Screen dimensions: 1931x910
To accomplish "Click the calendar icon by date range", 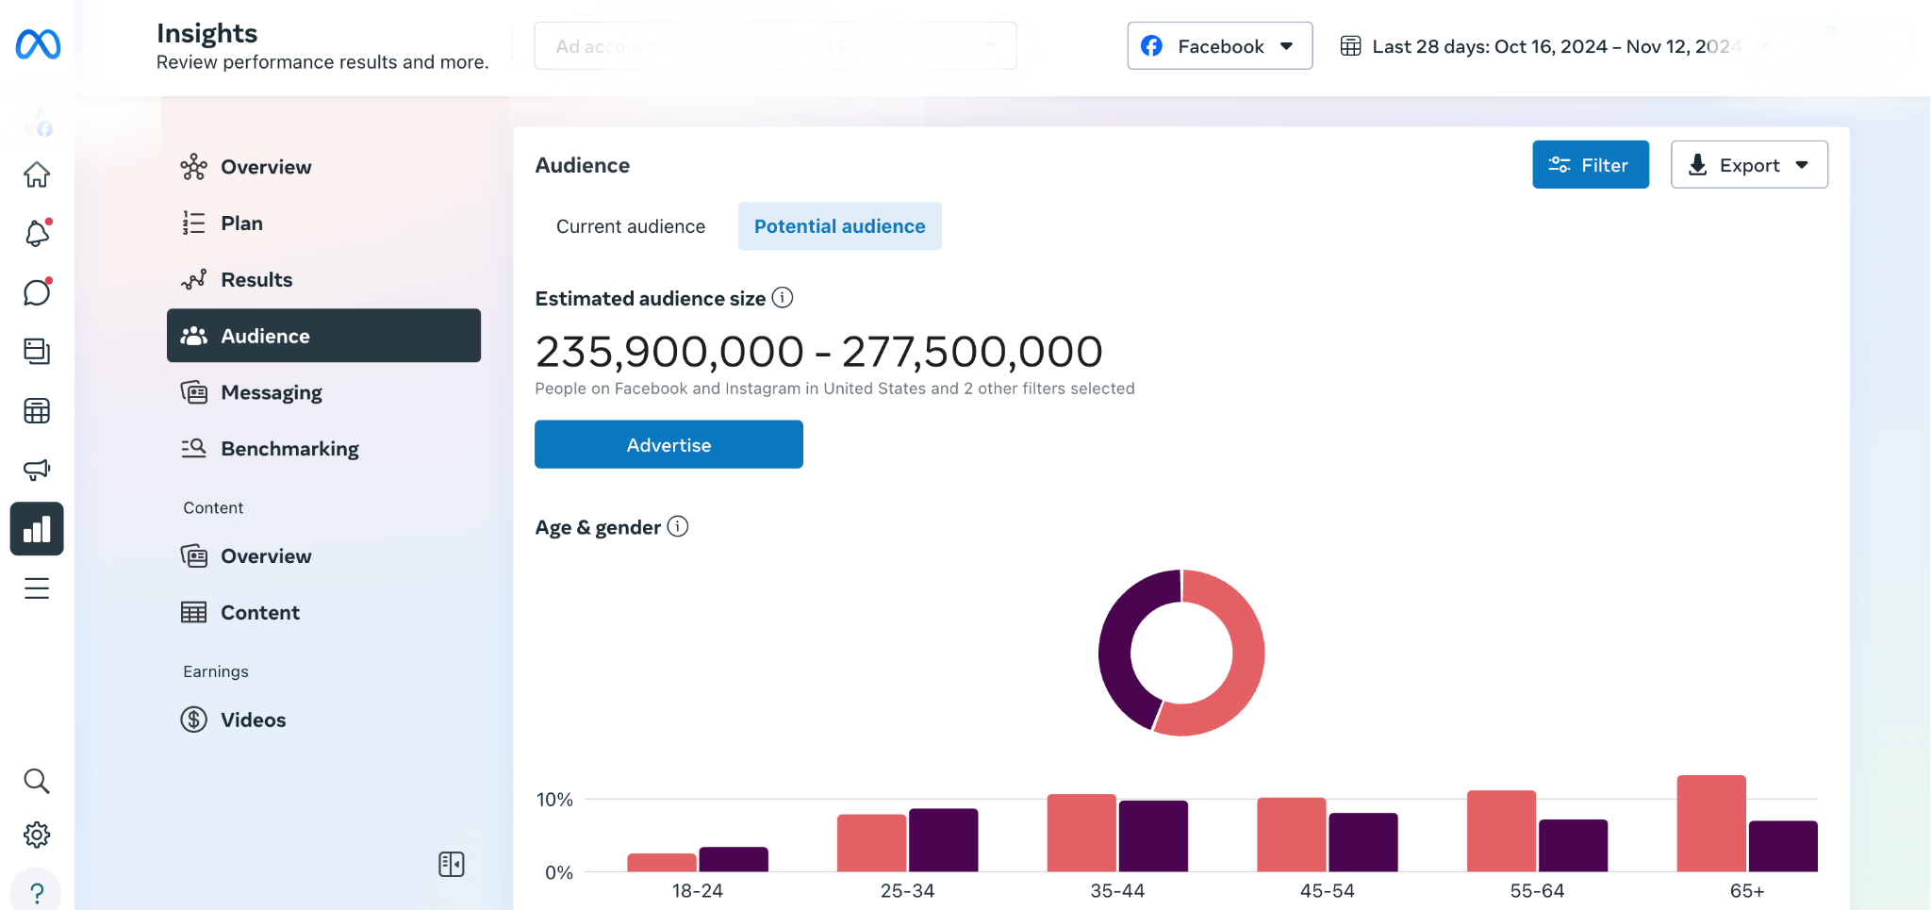I will coord(1350,45).
